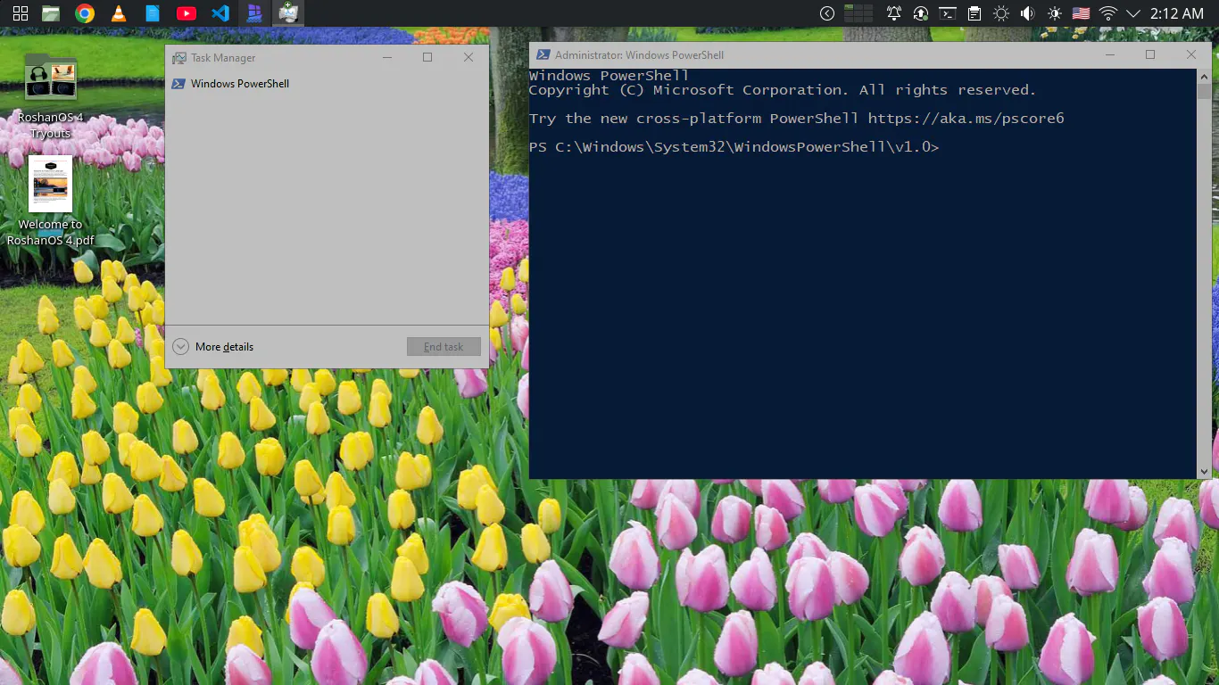Screen dimensions: 1219x685
Task: Click the PowerShell scrollbar up arrow
Action: 1204,77
